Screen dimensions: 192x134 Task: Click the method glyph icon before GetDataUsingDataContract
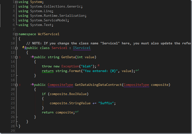coord(32,84)
